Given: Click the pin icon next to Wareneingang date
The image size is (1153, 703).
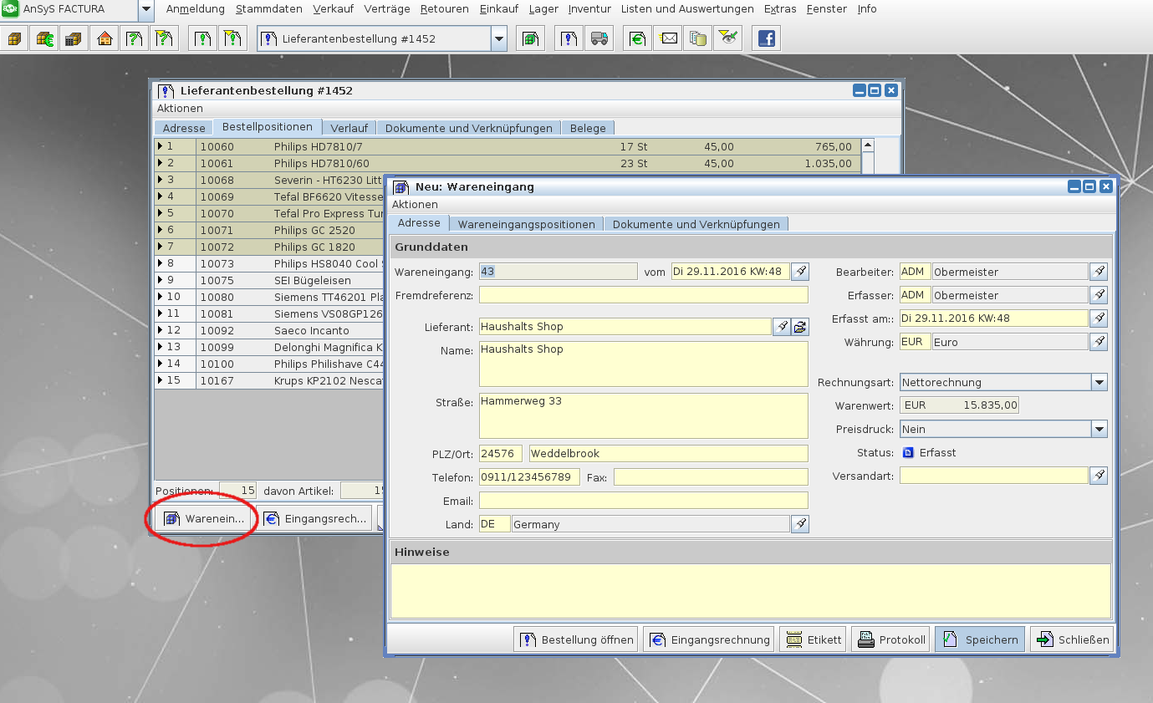Looking at the screenshot, I should (x=800, y=272).
